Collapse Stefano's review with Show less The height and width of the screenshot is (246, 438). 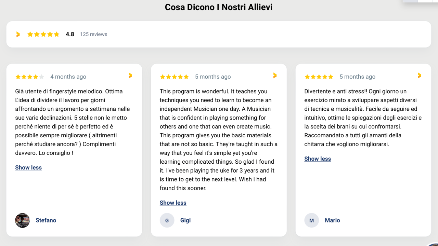tap(28, 168)
